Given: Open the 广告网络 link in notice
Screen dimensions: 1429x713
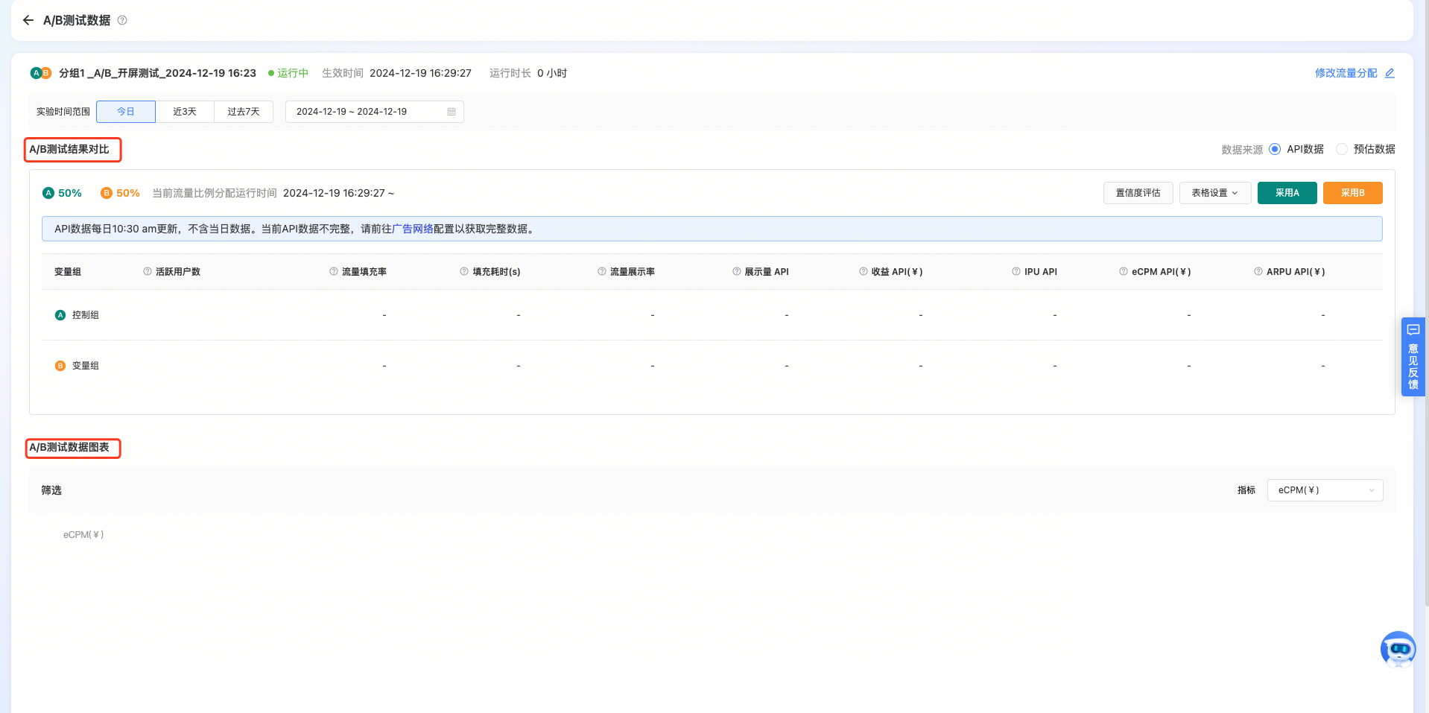Looking at the screenshot, I should click(x=412, y=229).
